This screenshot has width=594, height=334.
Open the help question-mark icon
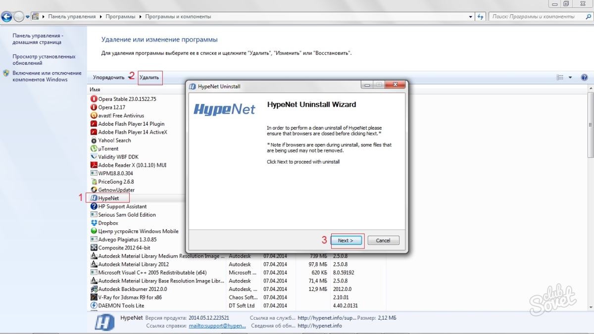(x=584, y=78)
